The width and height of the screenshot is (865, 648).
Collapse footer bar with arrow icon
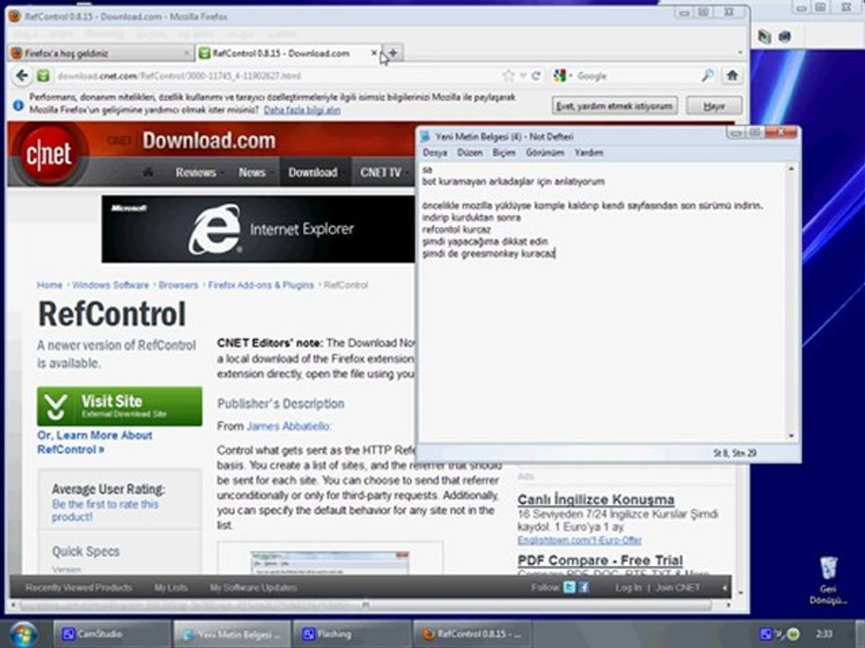(724, 588)
